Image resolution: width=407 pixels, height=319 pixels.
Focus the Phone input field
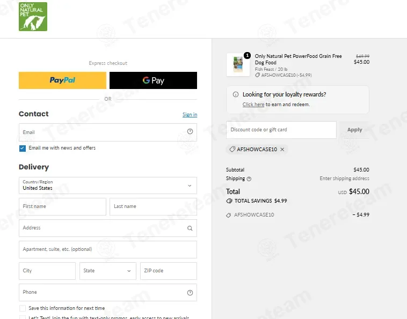[x=108, y=293]
